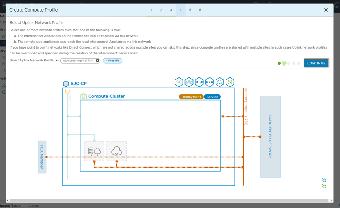
Task: Remove sjc-comp-mgmt (1731) network profile tag
Action: pos(98,61)
